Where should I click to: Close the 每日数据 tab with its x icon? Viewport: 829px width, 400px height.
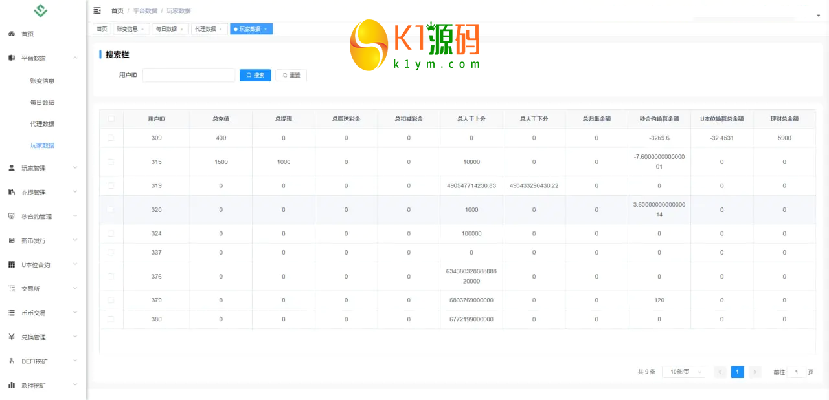pyautogui.click(x=181, y=29)
